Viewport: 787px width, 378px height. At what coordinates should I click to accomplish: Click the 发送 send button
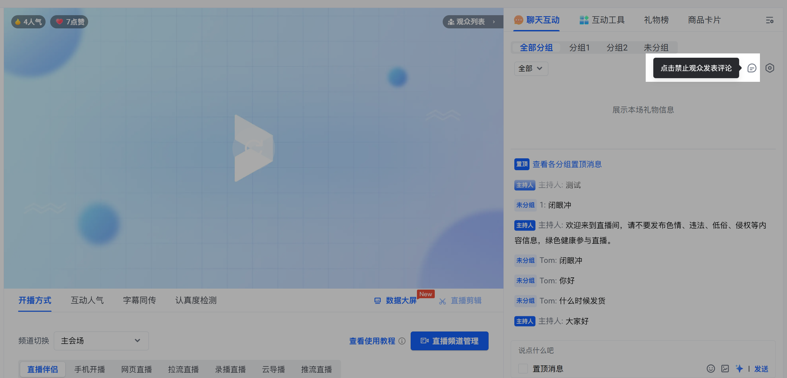761,369
